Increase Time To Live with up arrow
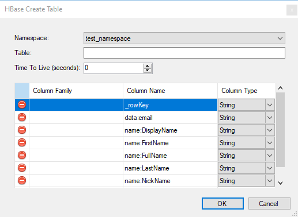298x217 pixels. click(148, 66)
